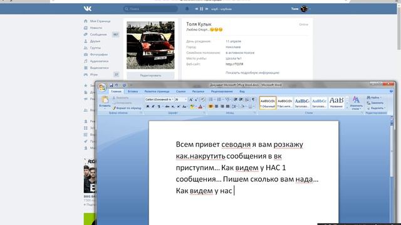Increase font size with grow font icon
The height and width of the screenshot is (225, 401).
tap(191, 99)
